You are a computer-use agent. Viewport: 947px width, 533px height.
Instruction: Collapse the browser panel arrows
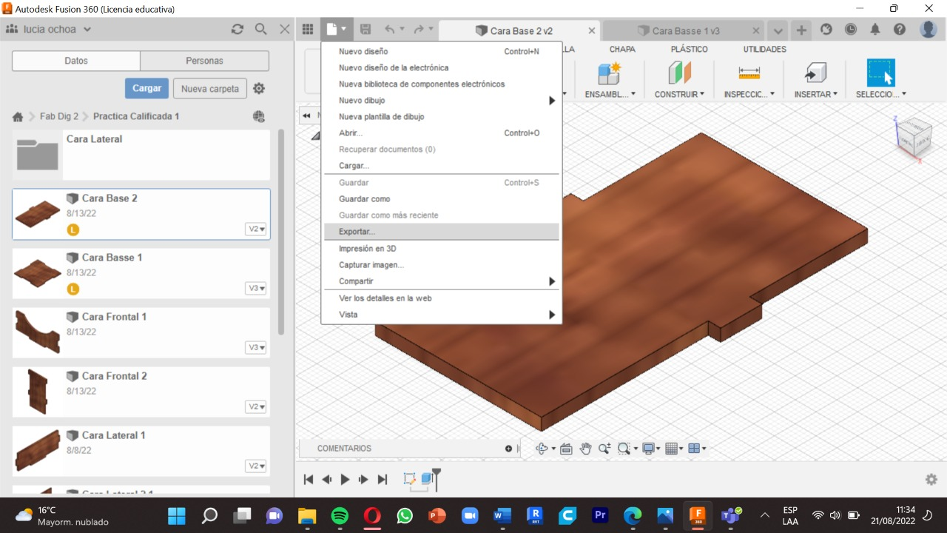click(x=307, y=115)
